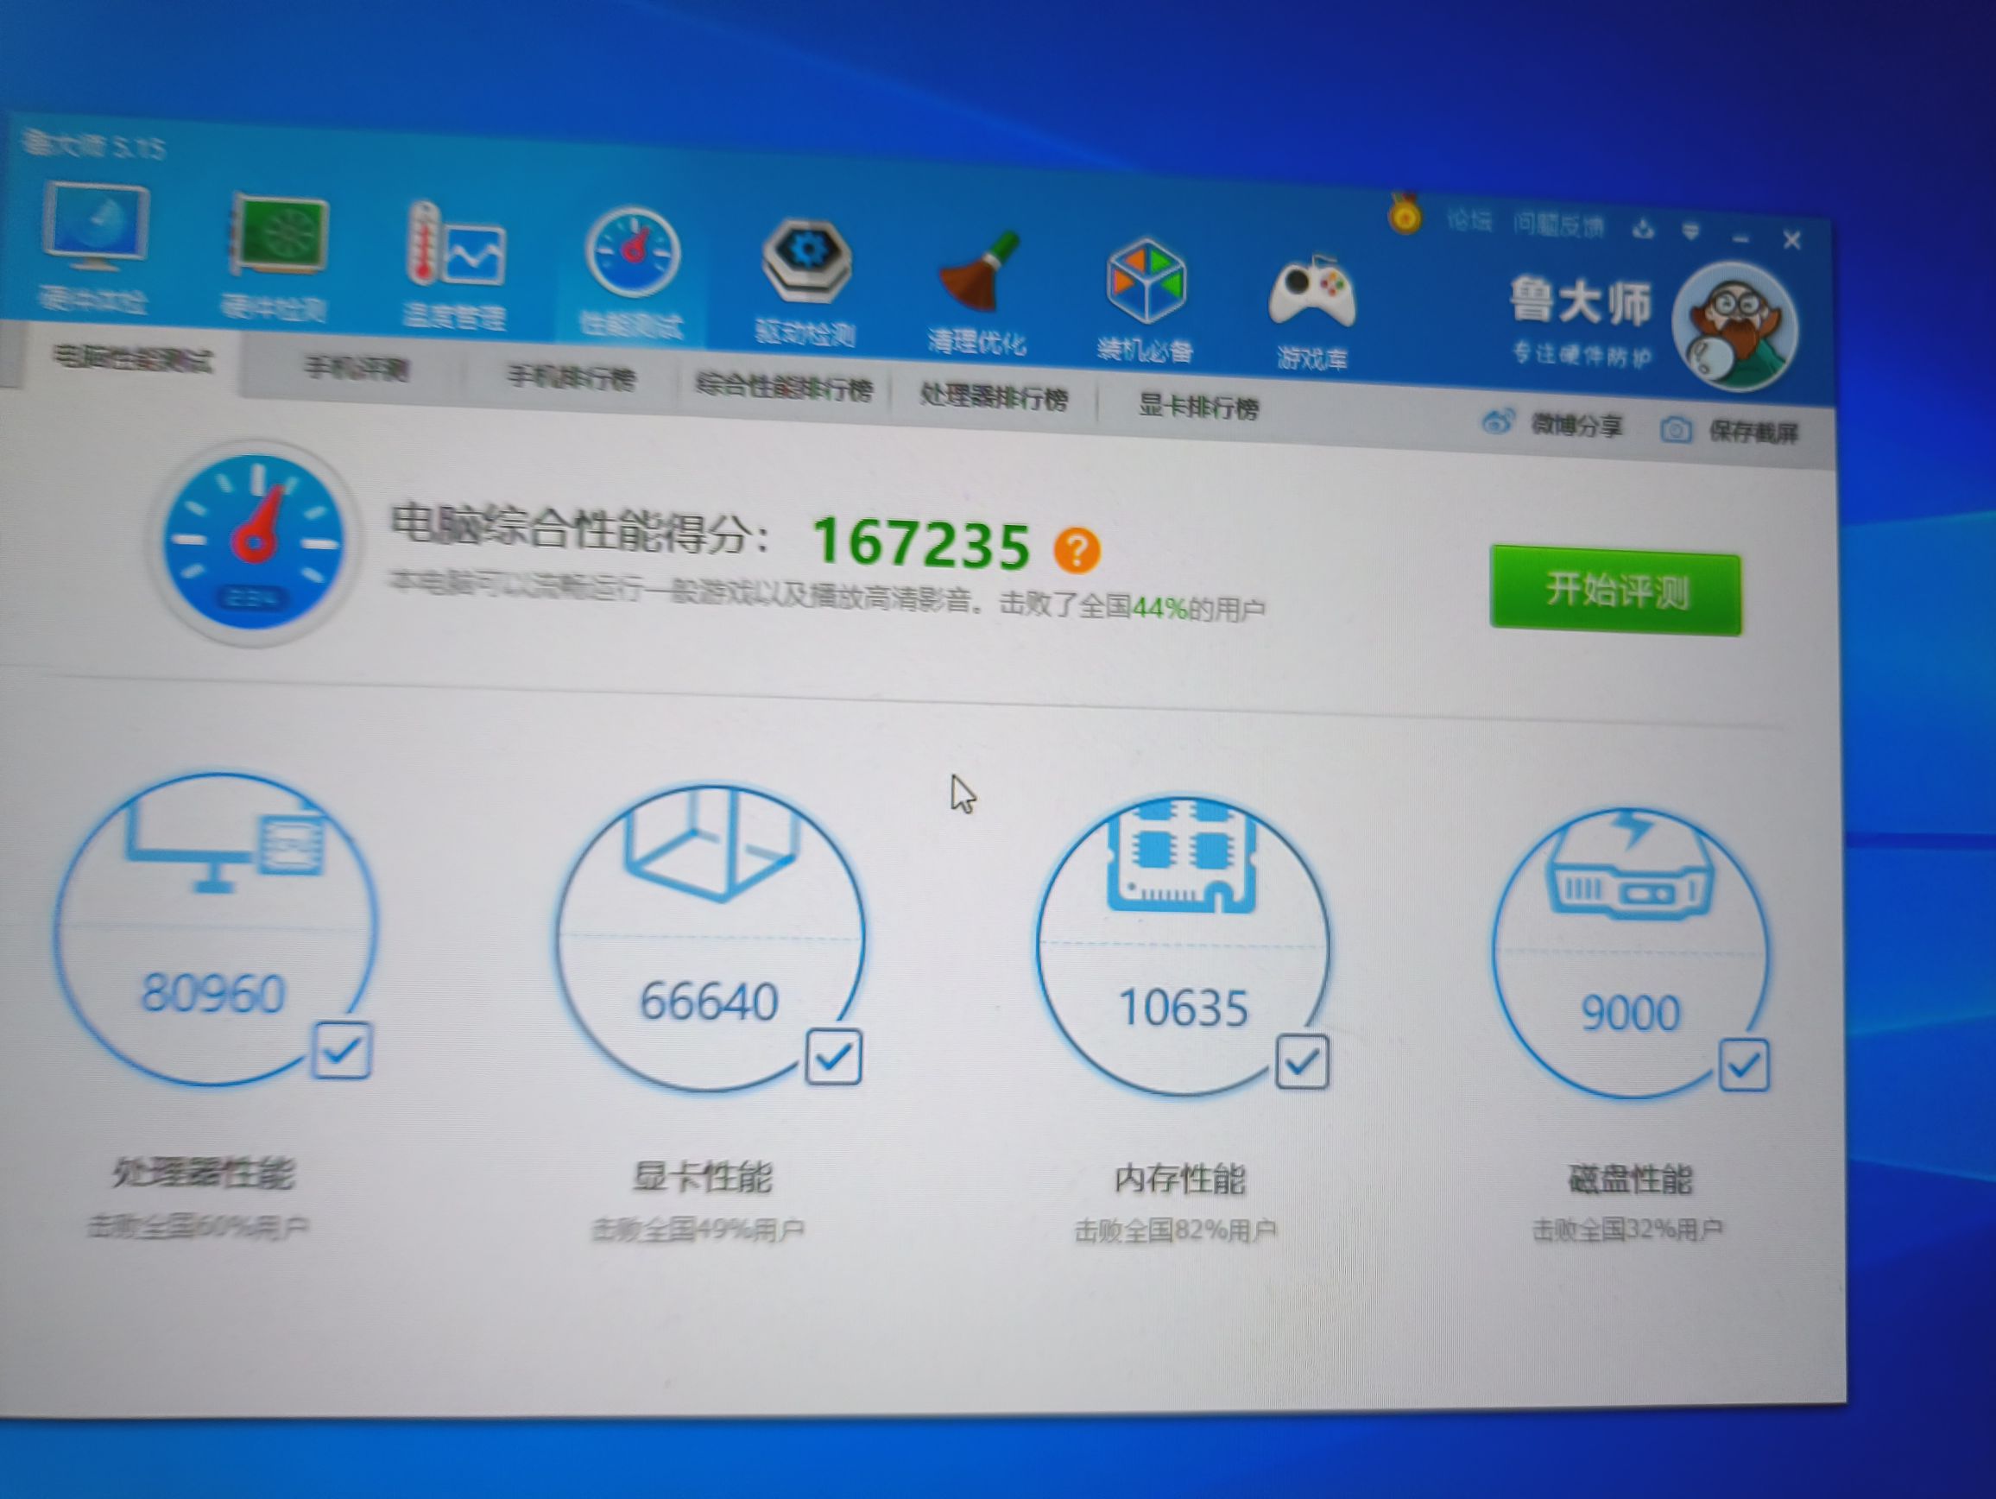Switch to the 综合性能排行榜 tab

(783, 388)
